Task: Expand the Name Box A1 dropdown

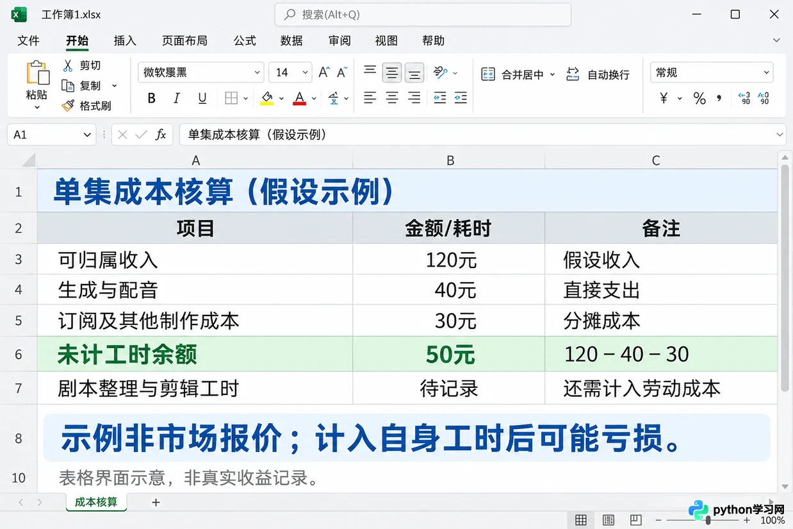Action: pyautogui.click(x=88, y=135)
